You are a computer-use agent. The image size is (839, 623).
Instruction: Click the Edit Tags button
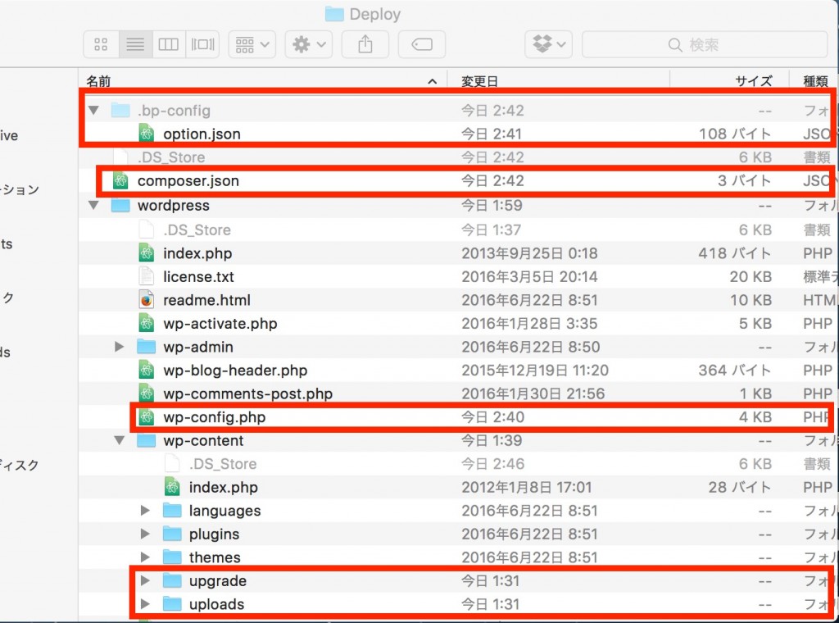(x=421, y=44)
